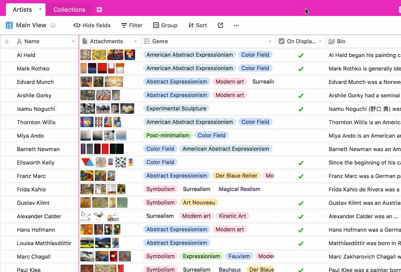Open Artists tab dropdown arrow
This screenshot has height=272, width=401.
tap(40, 9)
